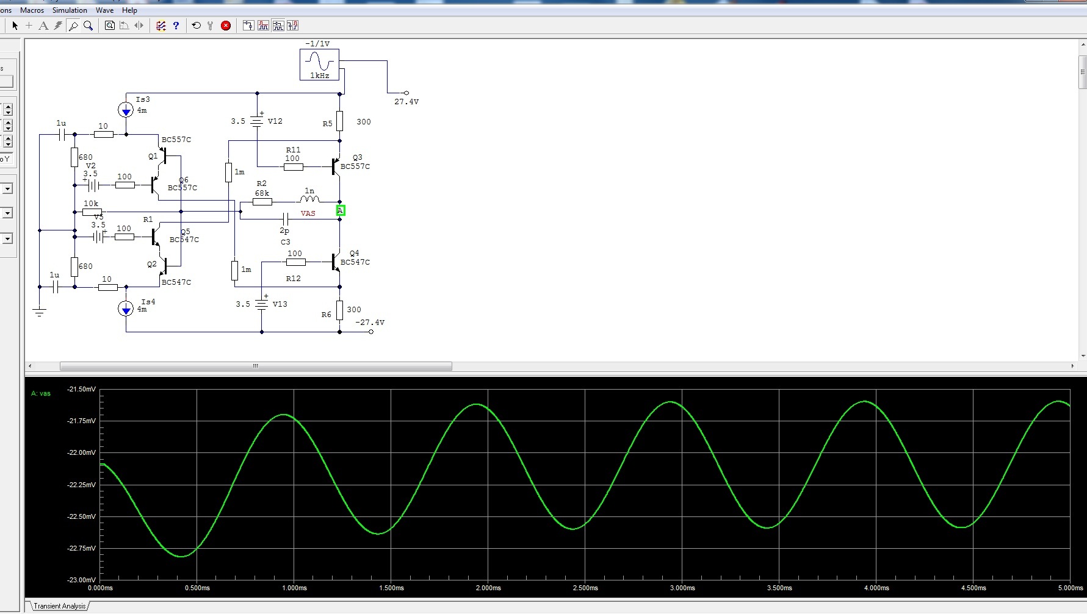
Task: Select the Q4 BC547C transistor
Action: 336,262
